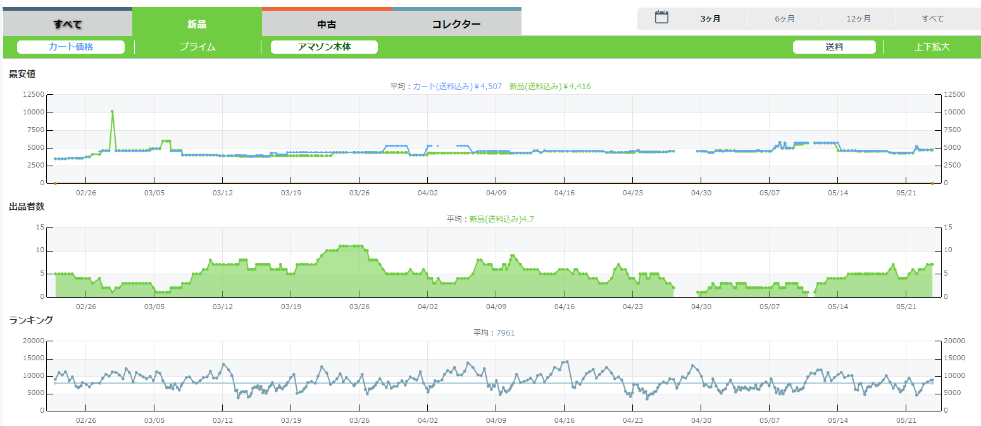Viewport: 981px width, 426px height.
Task: Show all time via すべて period option
Action: tap(933, 19)
